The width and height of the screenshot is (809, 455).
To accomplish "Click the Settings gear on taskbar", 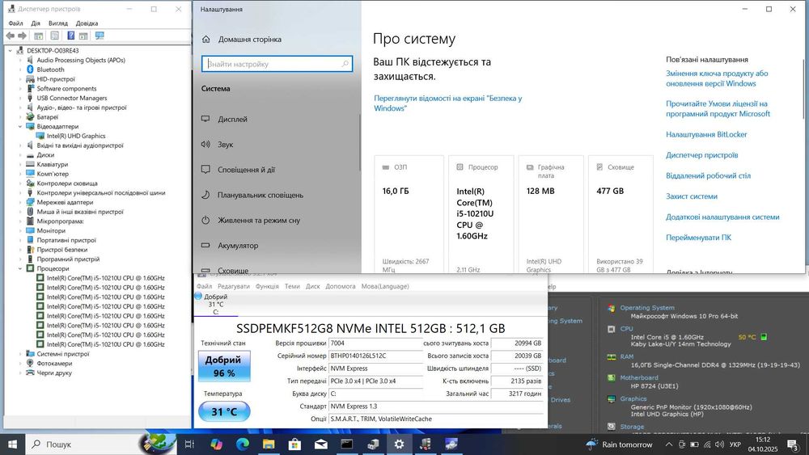I will point(399,444).
